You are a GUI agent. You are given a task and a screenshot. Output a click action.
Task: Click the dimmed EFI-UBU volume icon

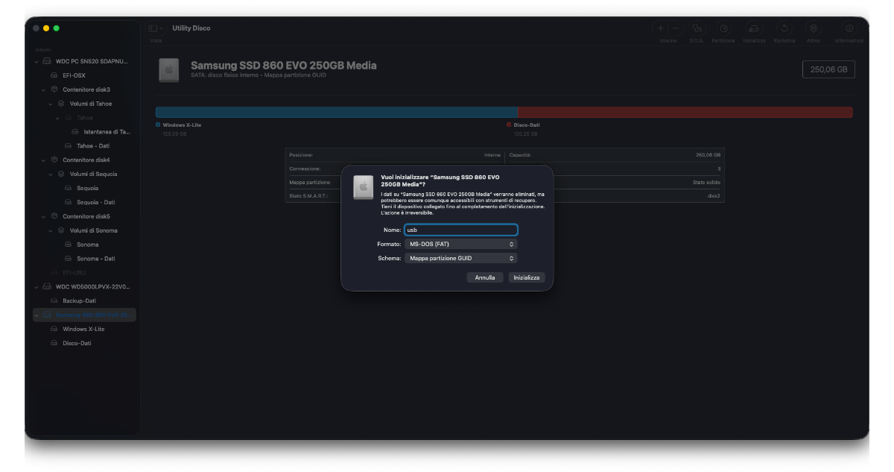[54, 273]
